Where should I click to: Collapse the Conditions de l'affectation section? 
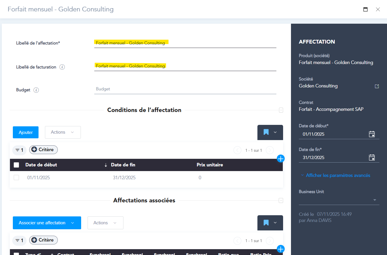[x=281, y=110]
